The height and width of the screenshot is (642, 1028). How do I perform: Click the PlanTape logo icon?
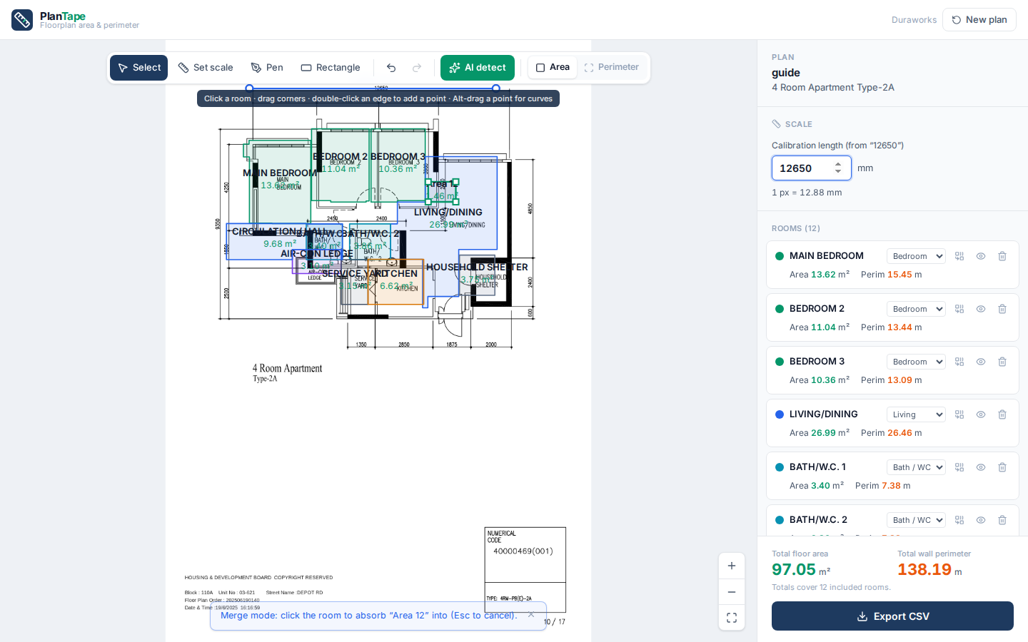[22, 20]
